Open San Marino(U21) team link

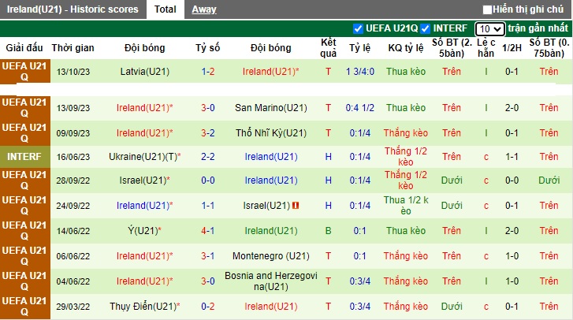pos(271,108)
